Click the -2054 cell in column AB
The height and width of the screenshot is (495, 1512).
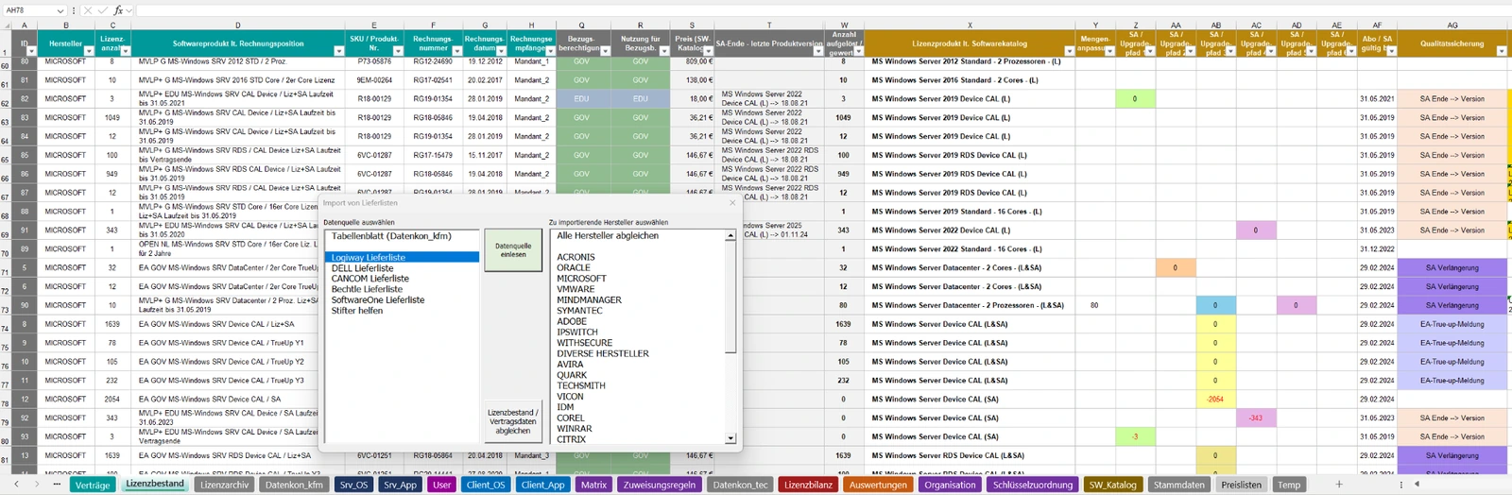1215,400
